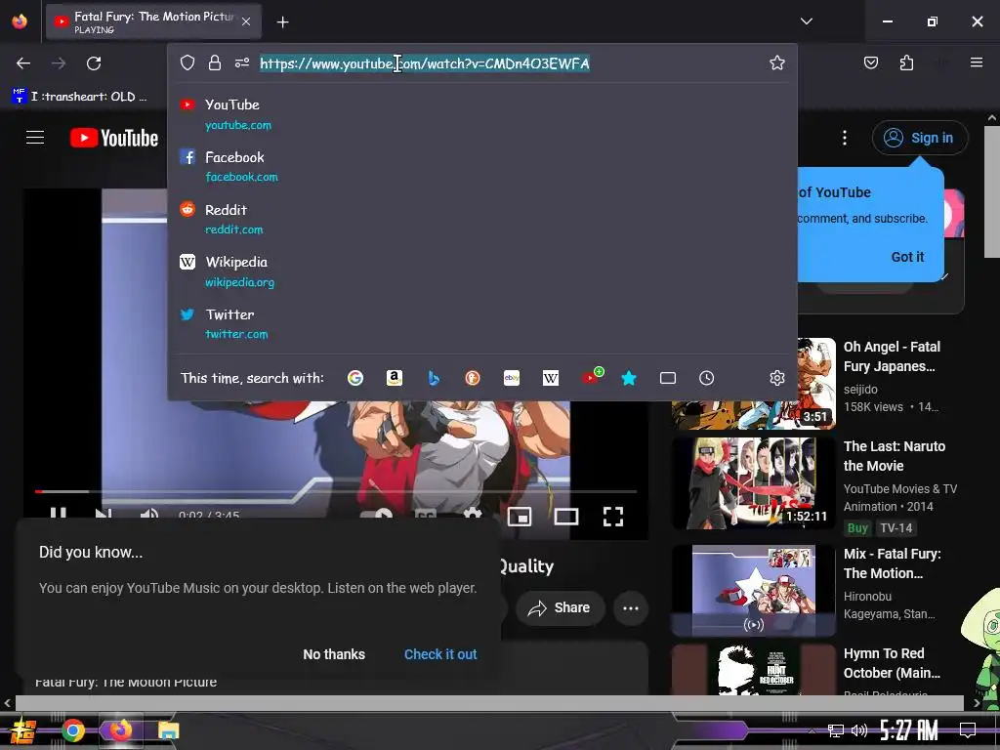
Task: Search with Amazon engine icon
Action: (395, 378)
